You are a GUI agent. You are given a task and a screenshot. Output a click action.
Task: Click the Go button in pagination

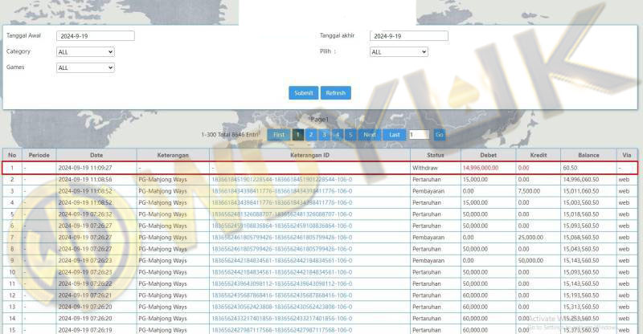click(x=440, y=135)
